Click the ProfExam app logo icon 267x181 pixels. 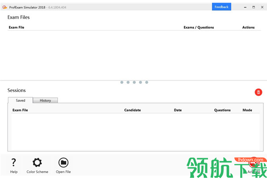pyautogui.click(x=4, y=7)
